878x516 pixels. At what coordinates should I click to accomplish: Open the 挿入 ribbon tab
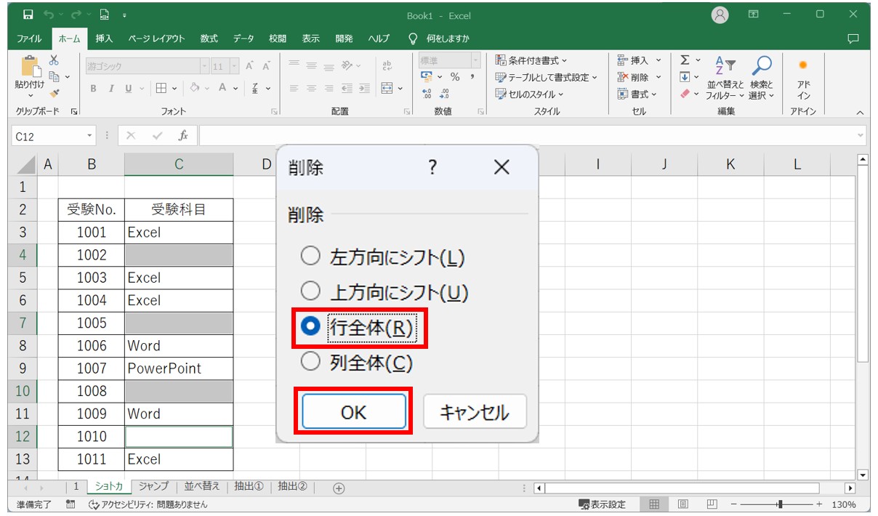(x=104, y=39)
